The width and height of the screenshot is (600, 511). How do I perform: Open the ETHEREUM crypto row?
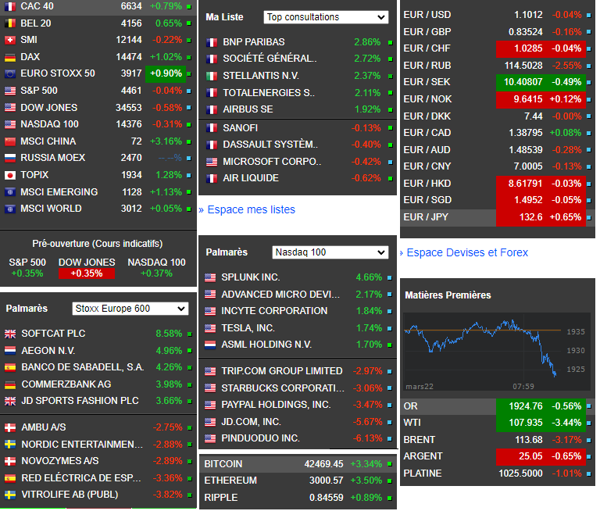298,481
